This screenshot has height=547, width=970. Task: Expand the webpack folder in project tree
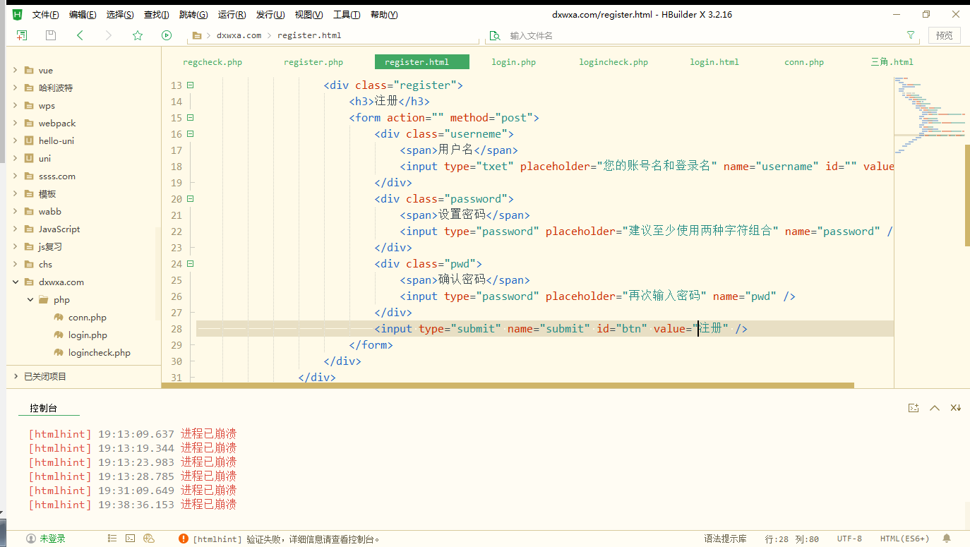point(16,124)
